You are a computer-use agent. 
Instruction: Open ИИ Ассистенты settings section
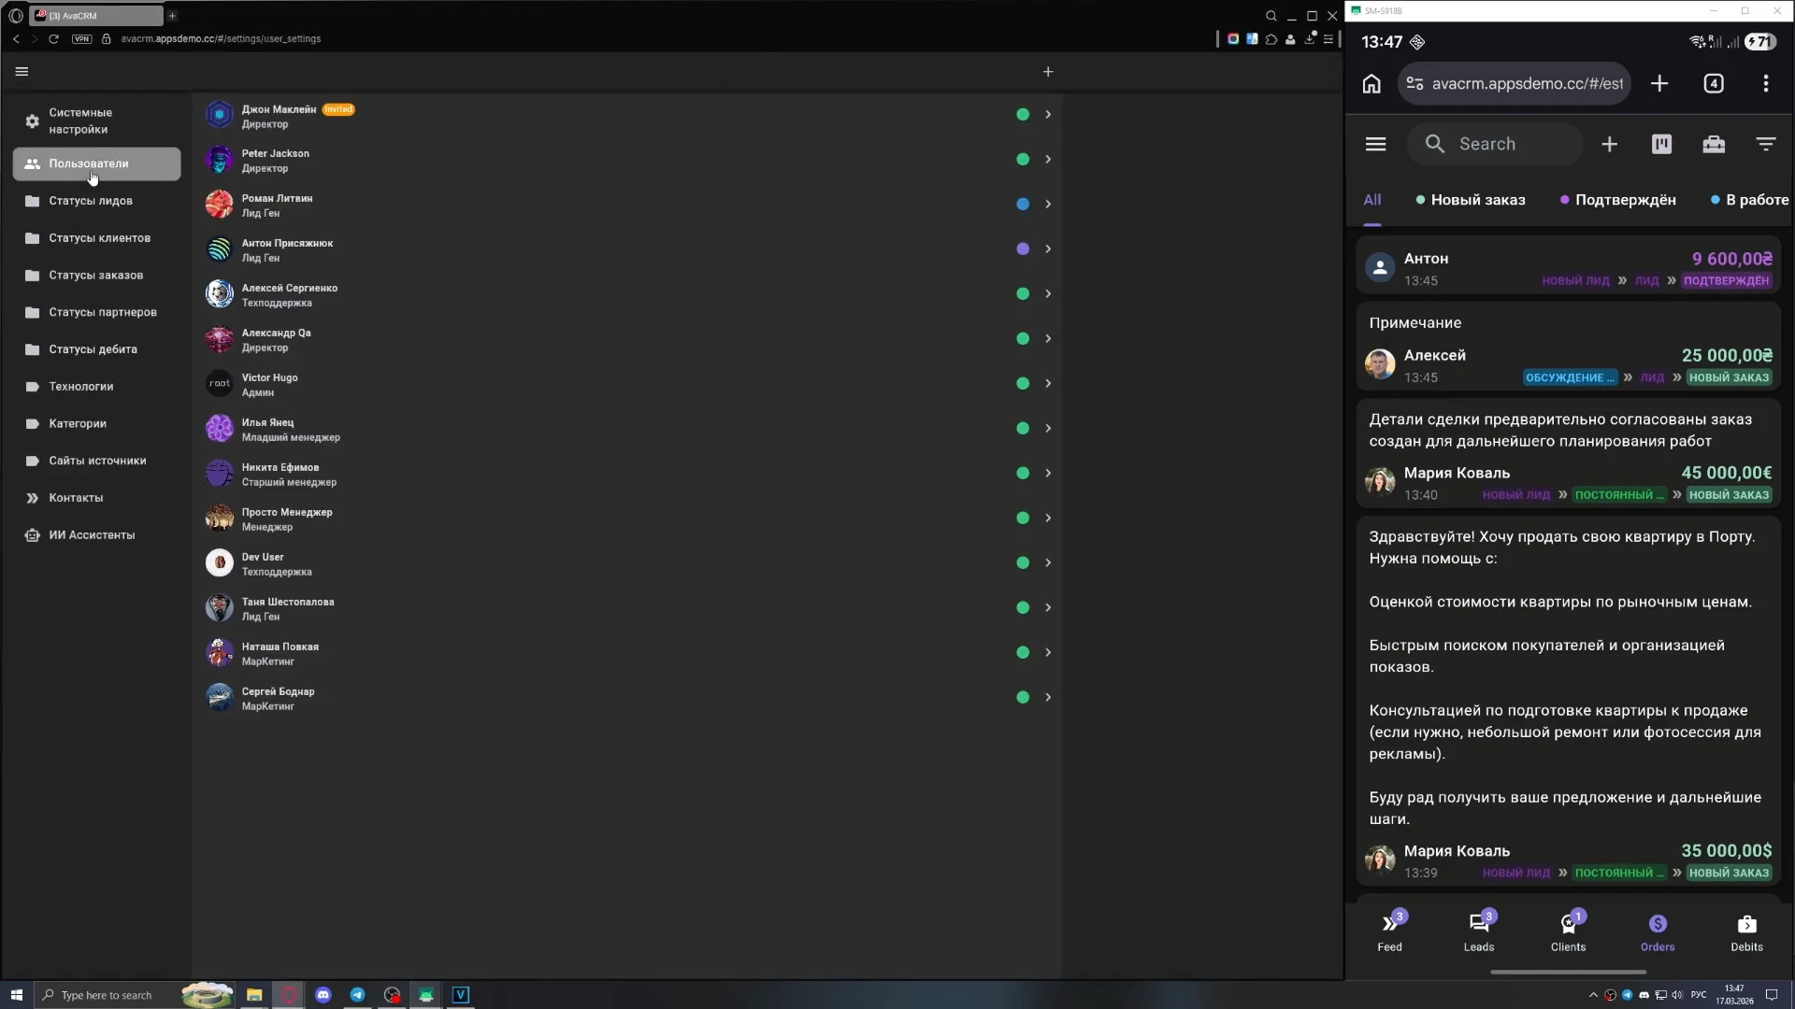point(92,535)
